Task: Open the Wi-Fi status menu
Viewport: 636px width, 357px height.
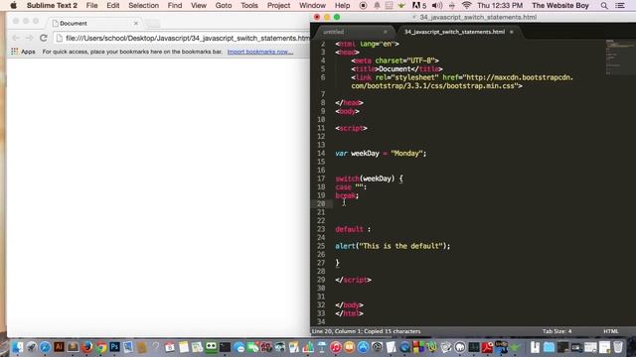Action: tap(466, 5)
